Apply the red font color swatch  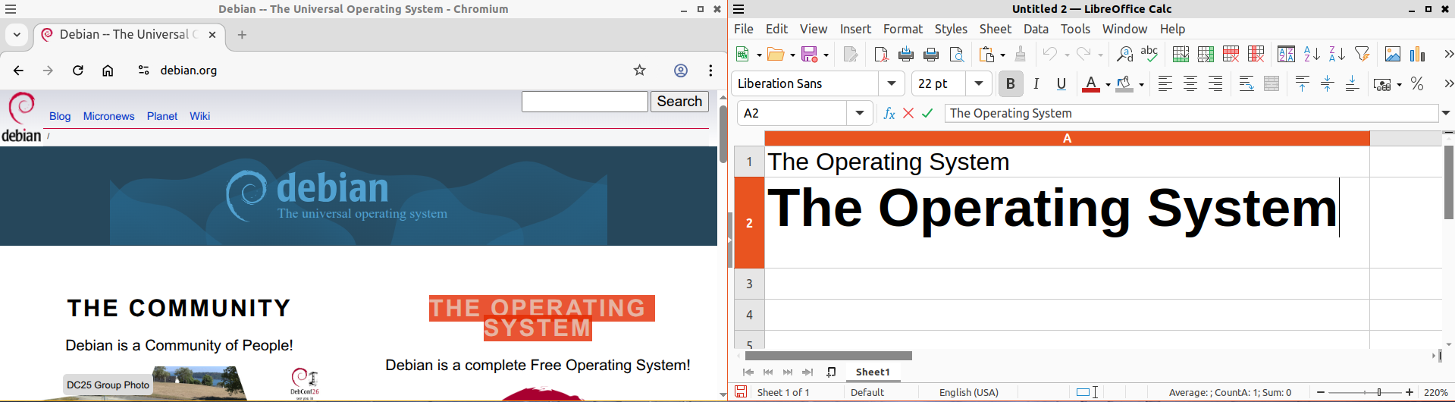click(x=1091, y=84)
